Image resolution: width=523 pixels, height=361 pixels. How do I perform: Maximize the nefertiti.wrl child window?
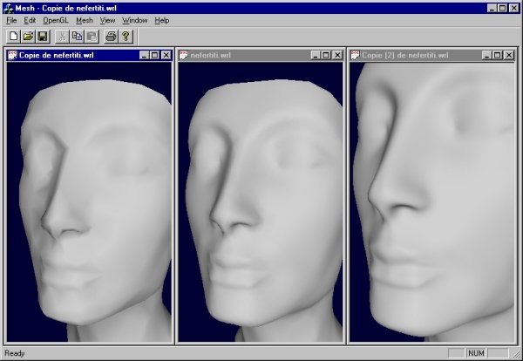[x=326, y=55]
